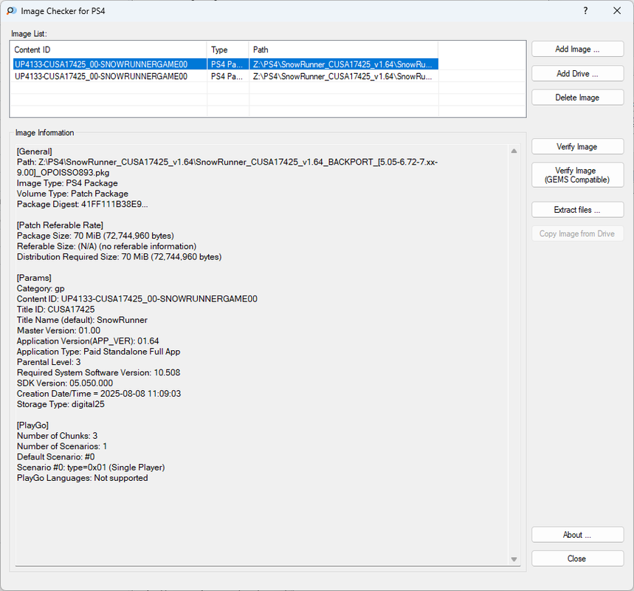Click the help question mark in title bar
The height and width of the screenshot is (591, 634).
tap(585, 11)
